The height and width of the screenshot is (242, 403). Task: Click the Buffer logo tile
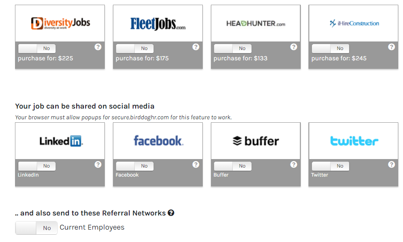click(256, 141)
